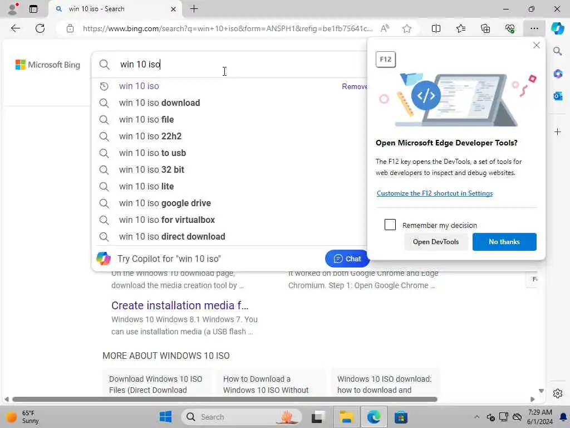
Task: Click the Edge icon on taskbar
Action: (x=374, y=417)
